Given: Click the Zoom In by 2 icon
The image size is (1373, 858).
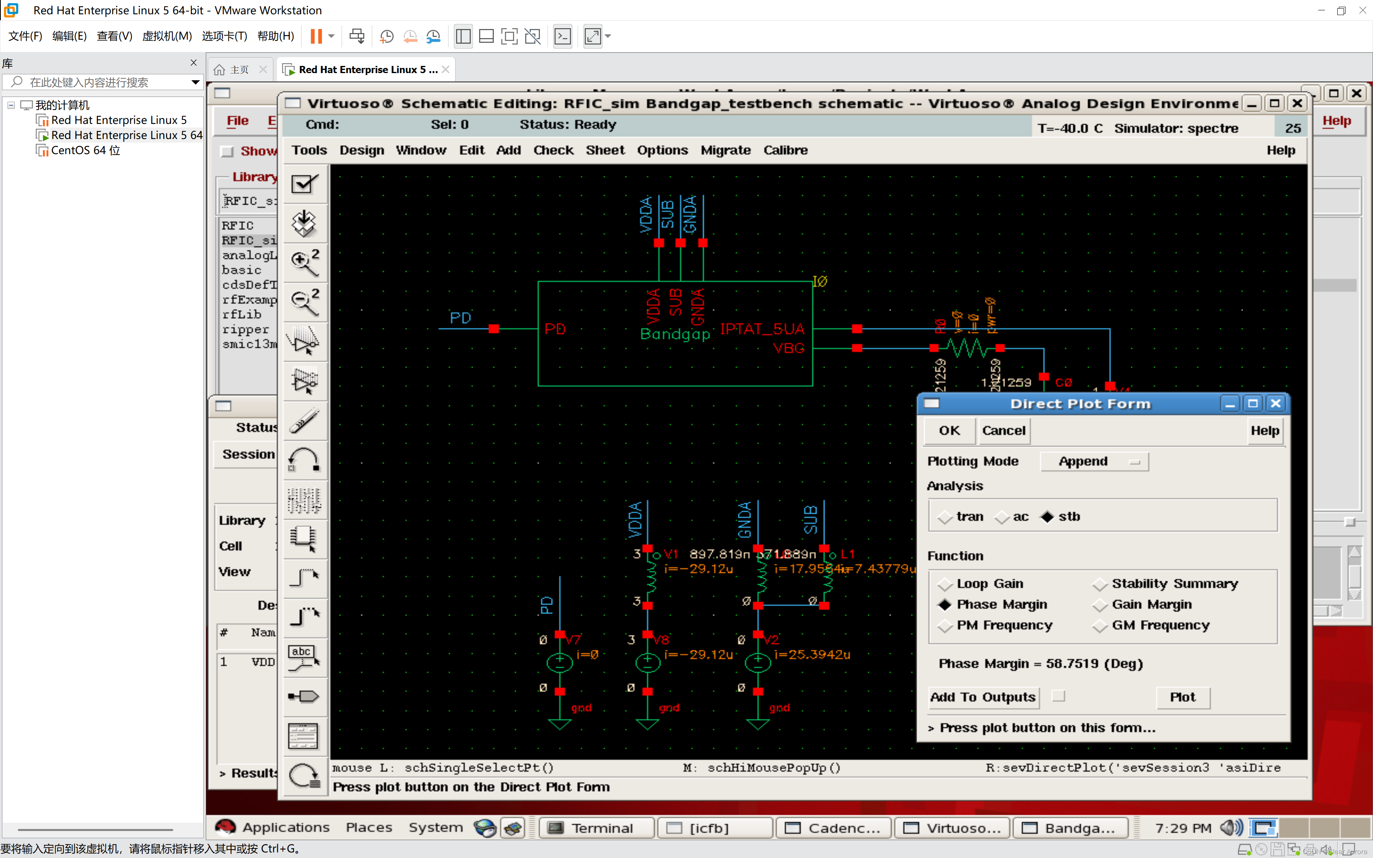Looking at the screenshot, I should (x=305, y=263).
